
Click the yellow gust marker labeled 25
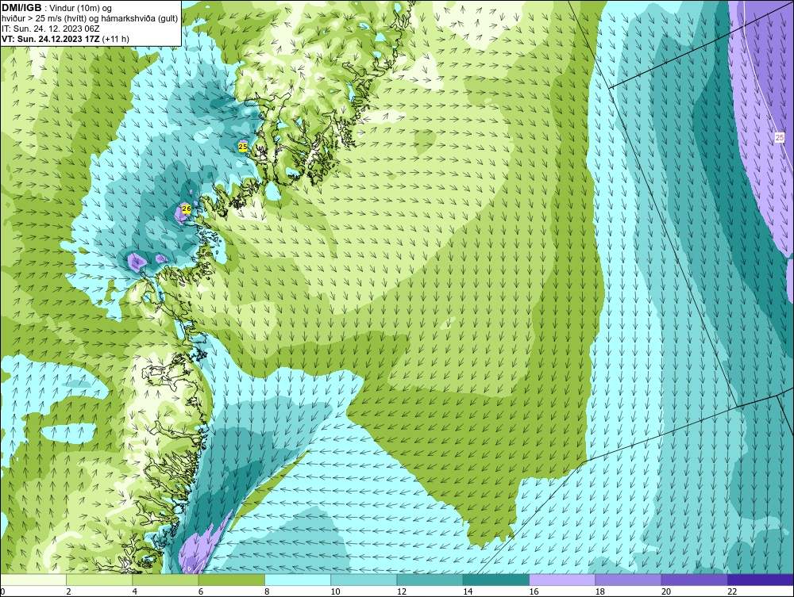(242, 147)
